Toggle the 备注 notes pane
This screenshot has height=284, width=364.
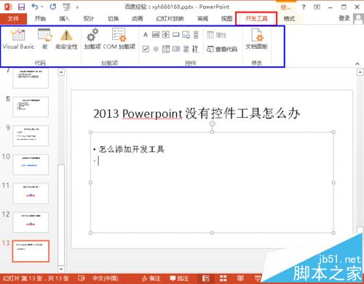(151, 278)
